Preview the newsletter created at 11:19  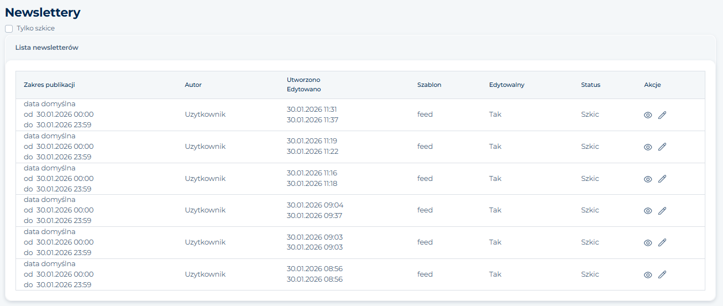pos(648,147)
